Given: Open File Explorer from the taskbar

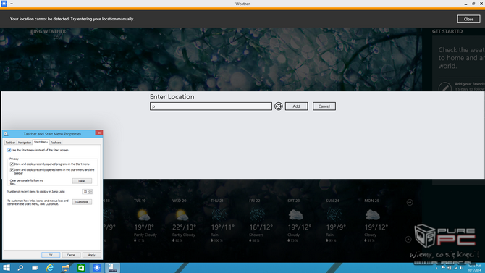Looking at the screenshot, I should 65,268.
